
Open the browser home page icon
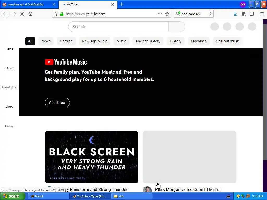coord(31,14)
